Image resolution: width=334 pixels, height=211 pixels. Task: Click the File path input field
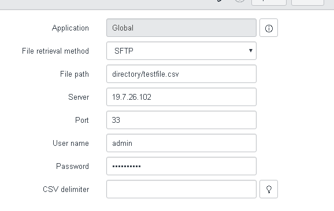[x=181, y=74]
